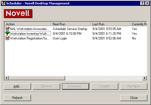Image resolution: width=151 pixels, height=105 pixels.
Task: Click the Add... button
Action: pyautogui.click(x=17, y=86)
